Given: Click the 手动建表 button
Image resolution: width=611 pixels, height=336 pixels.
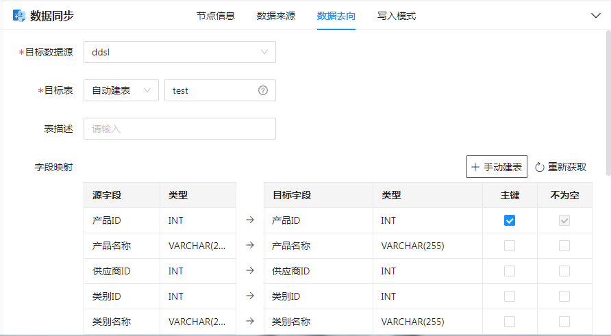Looking at the screenshot, I should pyautogui.click(x=497, y=167).
